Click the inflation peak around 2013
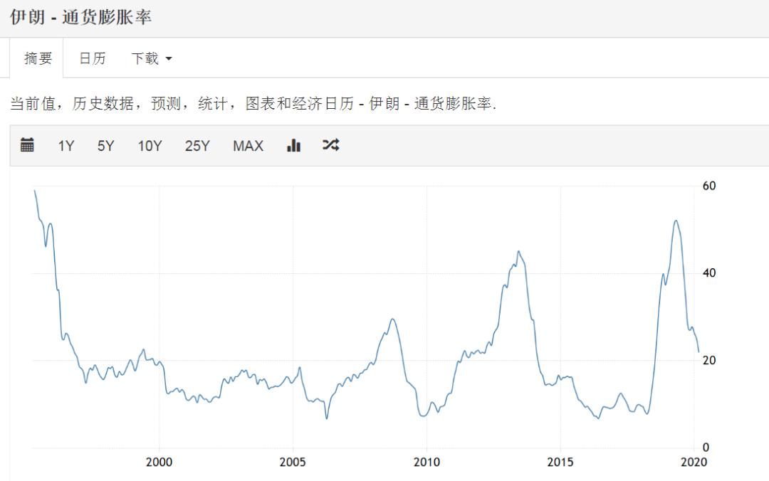This screenshot has width=769, height=481. [517, 251]
